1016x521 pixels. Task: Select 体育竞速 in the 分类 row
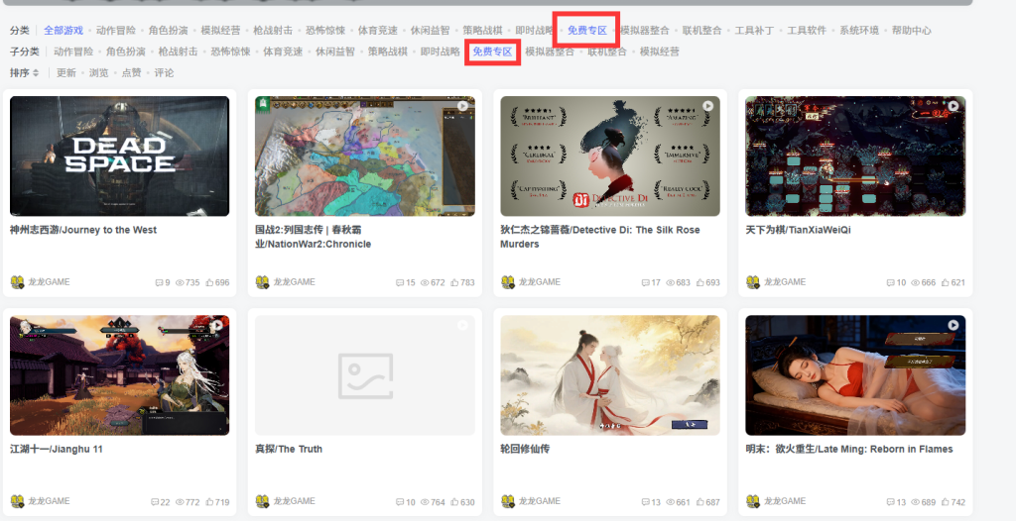[x=378, y=31]
